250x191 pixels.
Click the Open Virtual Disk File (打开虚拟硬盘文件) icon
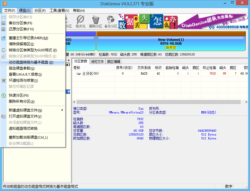[4, 116]
